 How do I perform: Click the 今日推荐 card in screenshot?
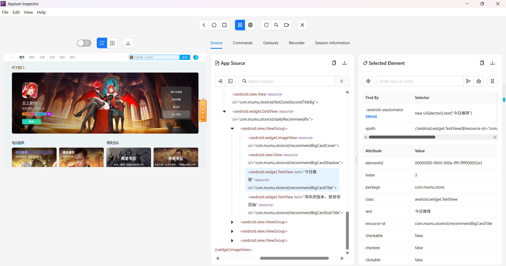pos(34,157)
